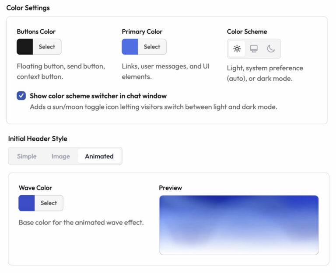Click the "Show color scheme switcher in chat window" label
This screenshot has width=336, height=273.
coord(98,96)
